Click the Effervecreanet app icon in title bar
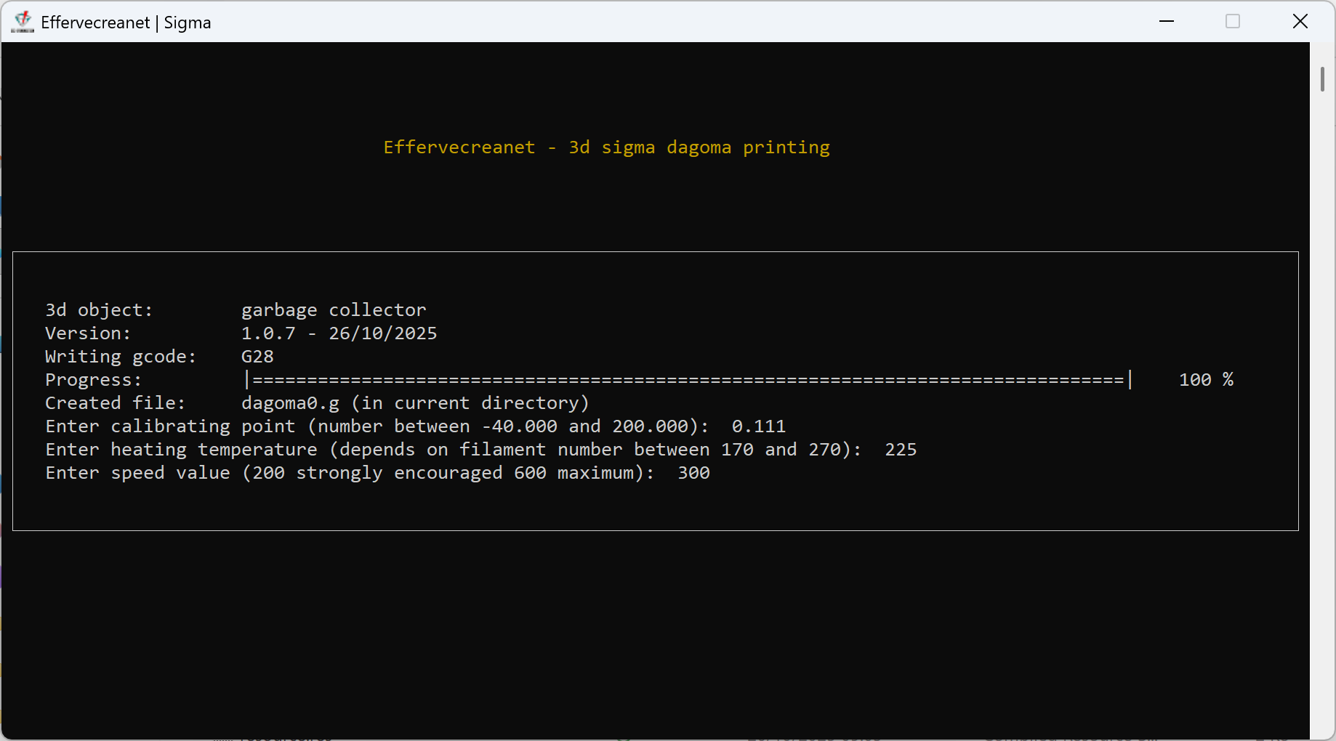Viewport: 1336px width, 741px height. click(x=23, y=22)
